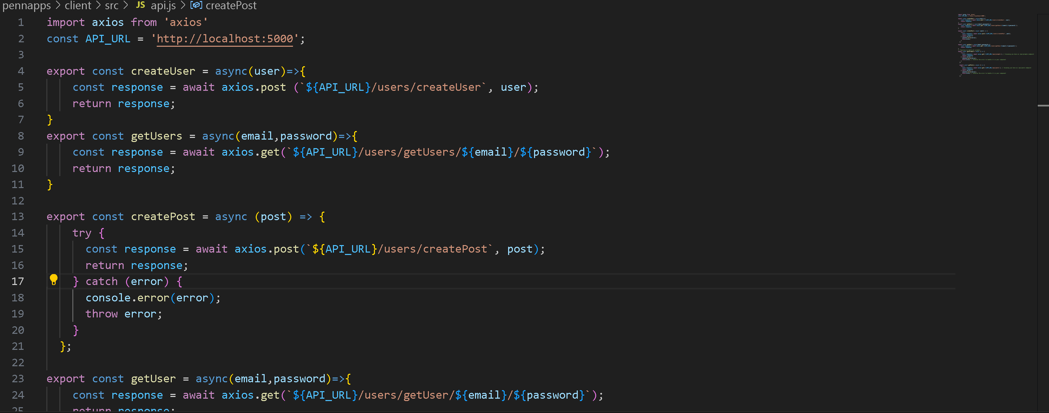Click the lightbulb quick-fix icon
1049x413 pixels.
click(x=53, y=280)
